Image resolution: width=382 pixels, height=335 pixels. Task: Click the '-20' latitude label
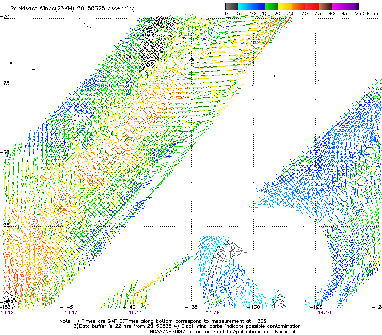[x=5, y=17]
